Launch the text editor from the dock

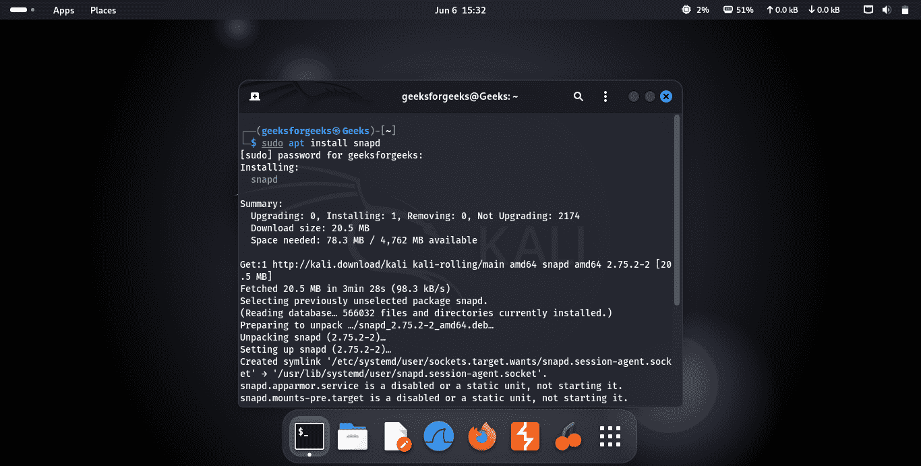pyautogui.click(x=396, y=437)
